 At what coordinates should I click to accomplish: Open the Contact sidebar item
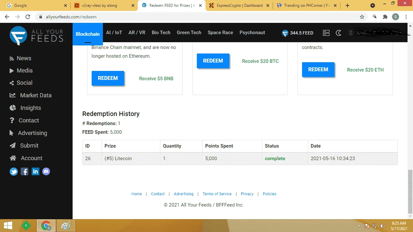[24, 121]
